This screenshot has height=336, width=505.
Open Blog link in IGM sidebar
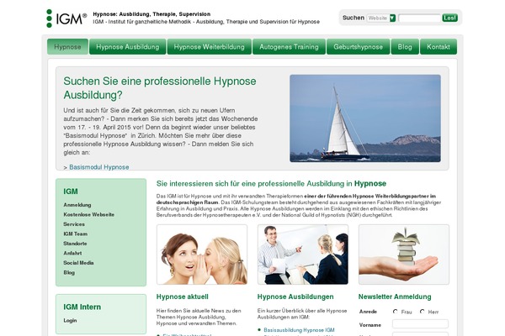point(69,272)
